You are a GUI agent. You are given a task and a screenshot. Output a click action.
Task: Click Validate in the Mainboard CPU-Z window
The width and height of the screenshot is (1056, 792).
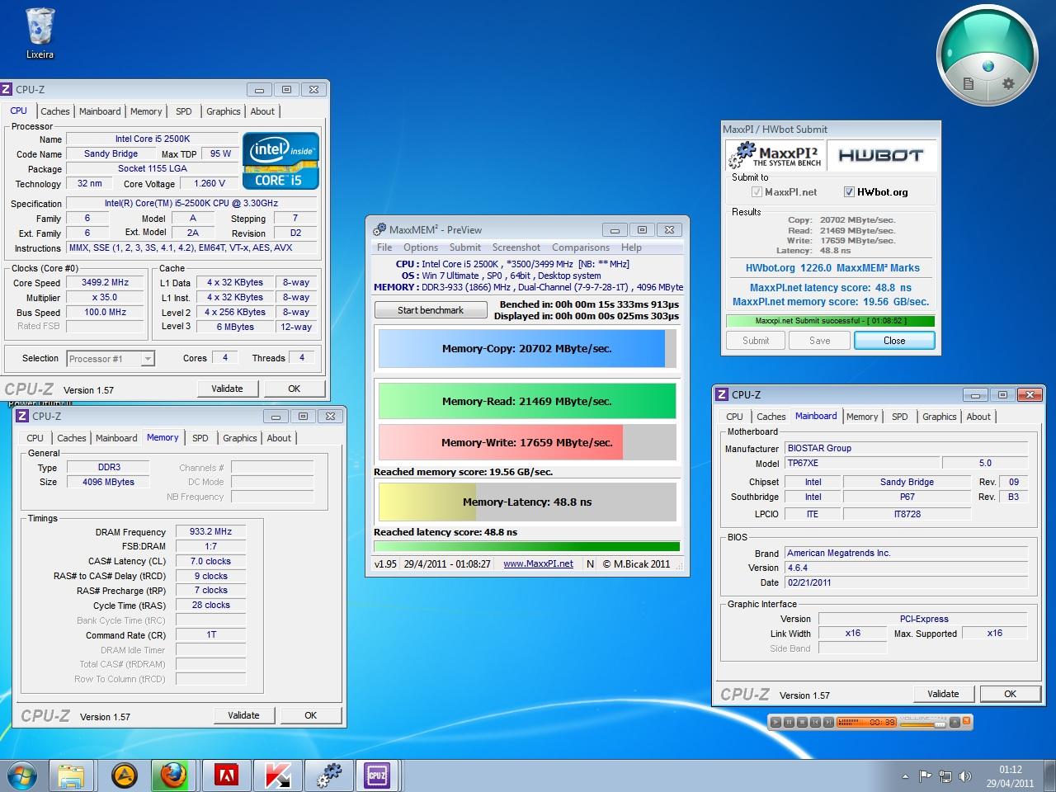(943, 694)
